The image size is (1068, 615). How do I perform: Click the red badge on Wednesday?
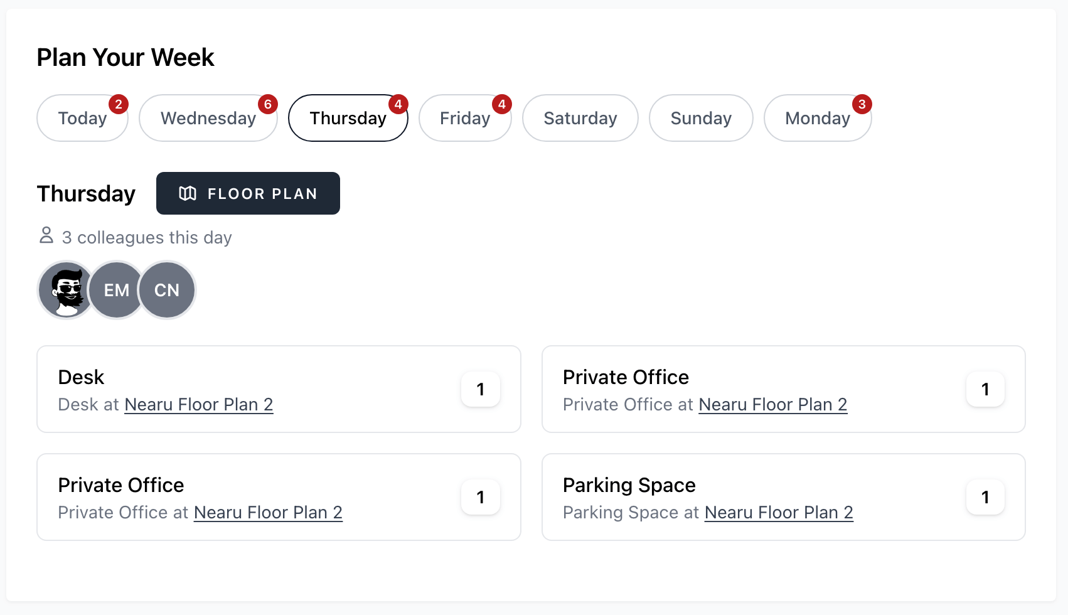(x=268, y=104)
